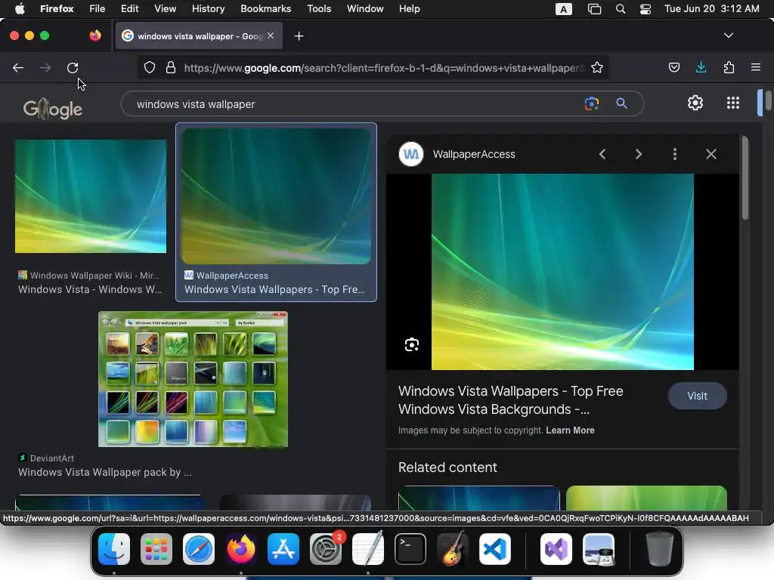The height and width of the screenshot is (580, 774).
Task: Open GarageBand from the Dock
Action: point(453,548)
